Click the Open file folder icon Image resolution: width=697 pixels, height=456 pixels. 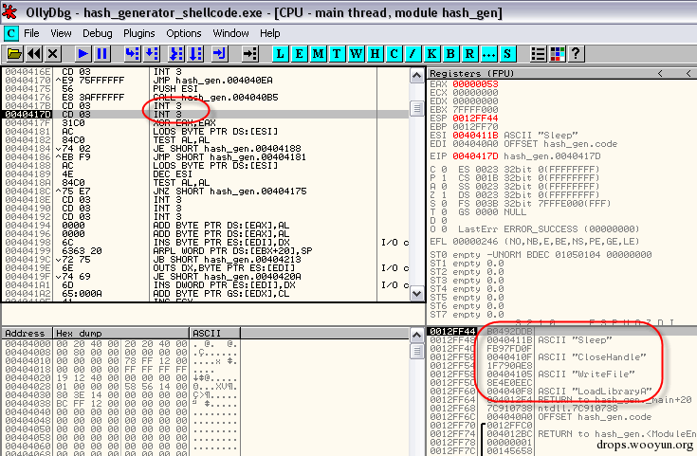14,54
